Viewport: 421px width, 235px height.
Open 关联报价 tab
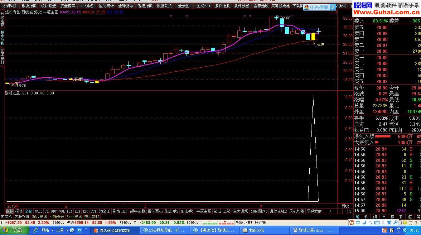point(22,217)
